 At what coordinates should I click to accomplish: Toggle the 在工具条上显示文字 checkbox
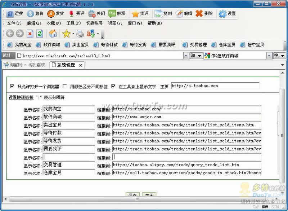pos(113,86)
